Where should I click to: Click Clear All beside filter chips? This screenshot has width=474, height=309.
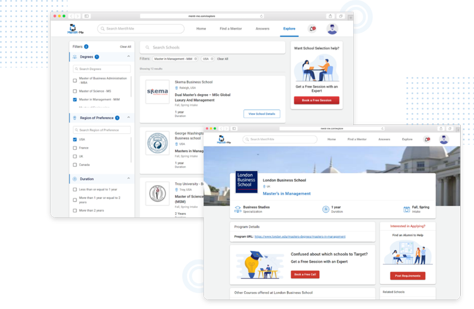click(x=222, y=59)
